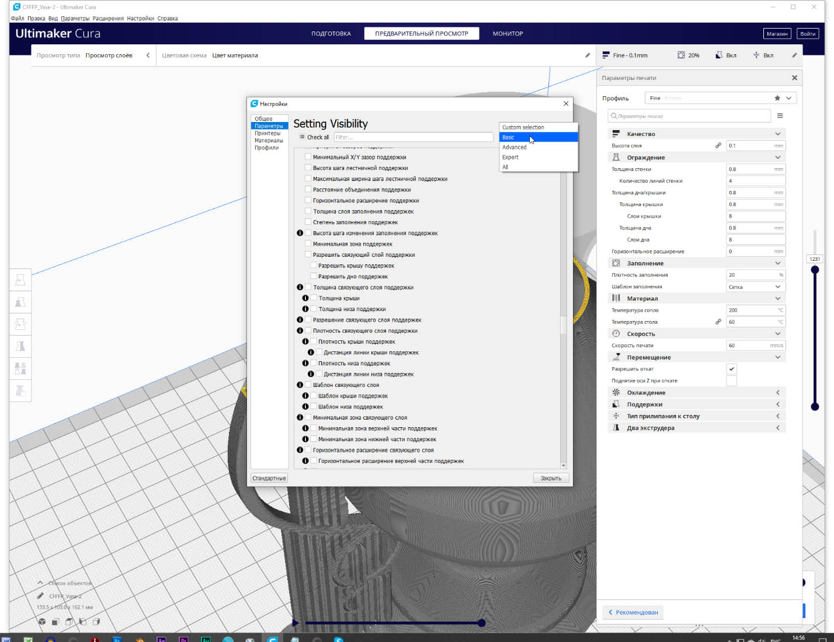Select the Basic visibility preset
Viewport: 834px width, 642px height.
[538, 137]
